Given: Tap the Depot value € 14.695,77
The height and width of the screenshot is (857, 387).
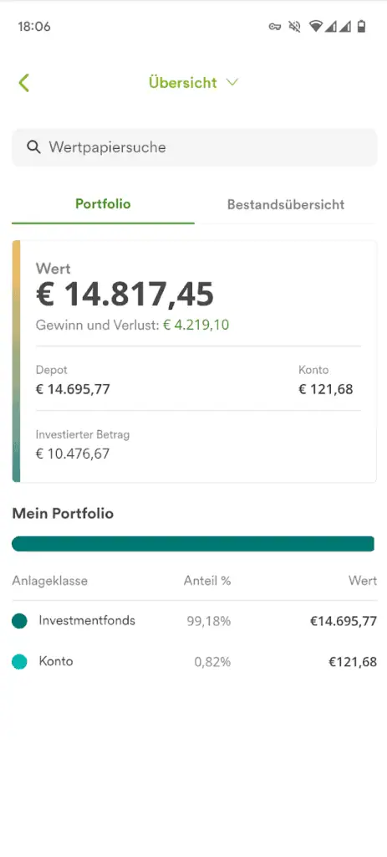Looking at the screenshot, I should tap(73, 390).
